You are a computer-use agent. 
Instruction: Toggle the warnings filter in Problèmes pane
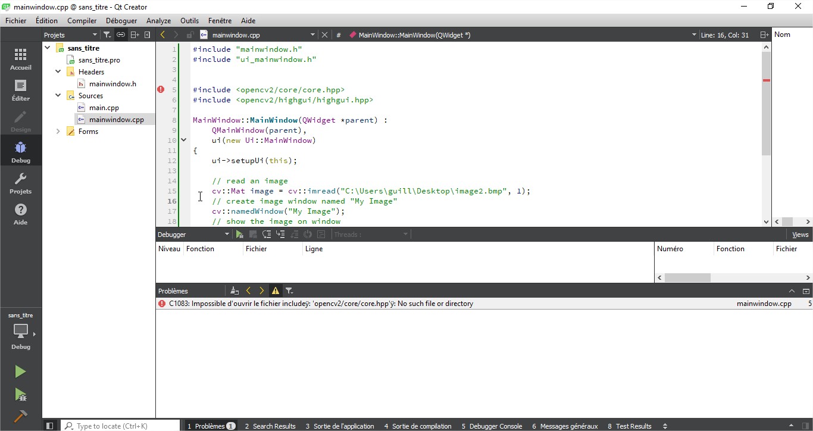click(x=275, y=291)
